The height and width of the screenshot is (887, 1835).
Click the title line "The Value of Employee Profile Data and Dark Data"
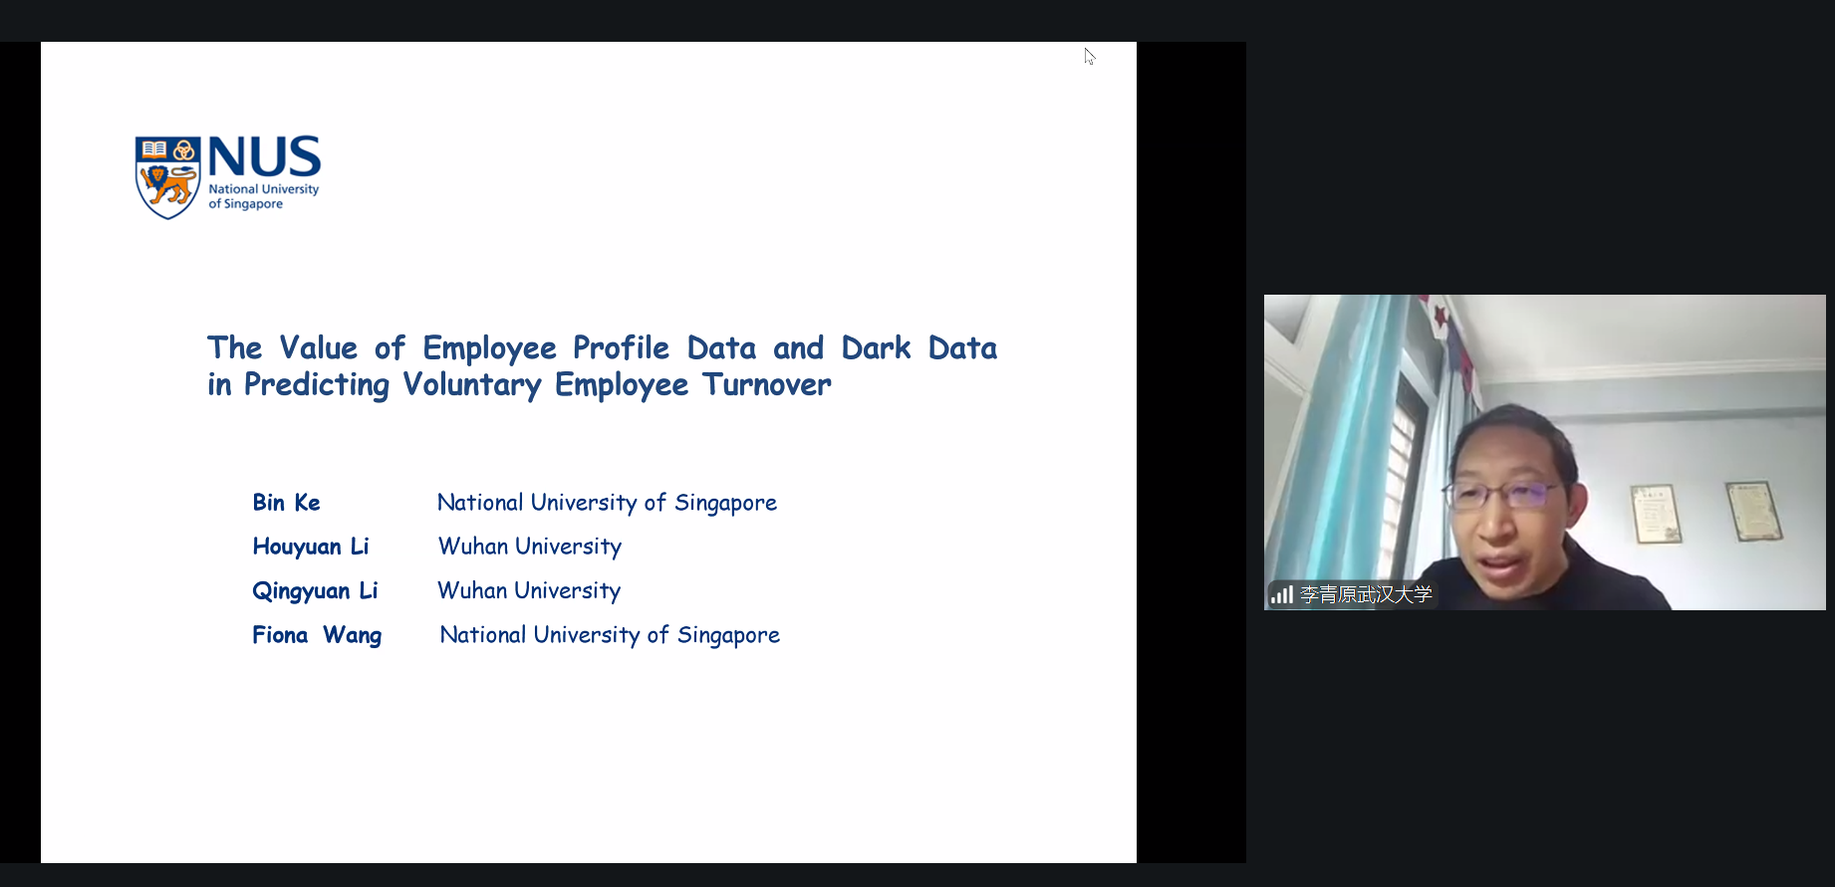(602, 347)
